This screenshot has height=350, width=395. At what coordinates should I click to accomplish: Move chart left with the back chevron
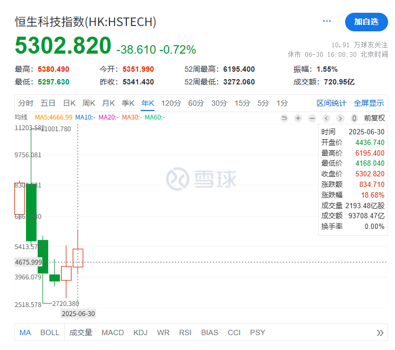click(x=326, y=118)
